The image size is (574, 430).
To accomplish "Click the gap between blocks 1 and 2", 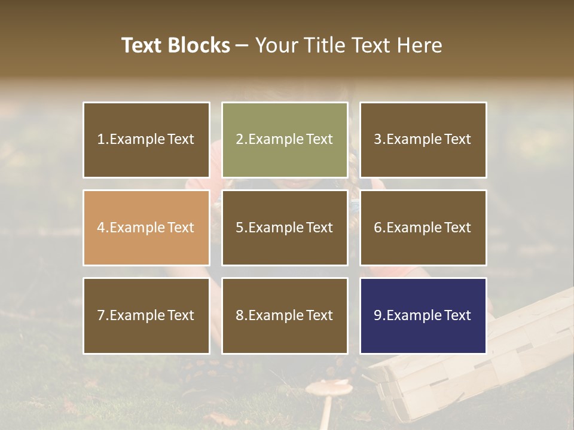I will 216,140.
